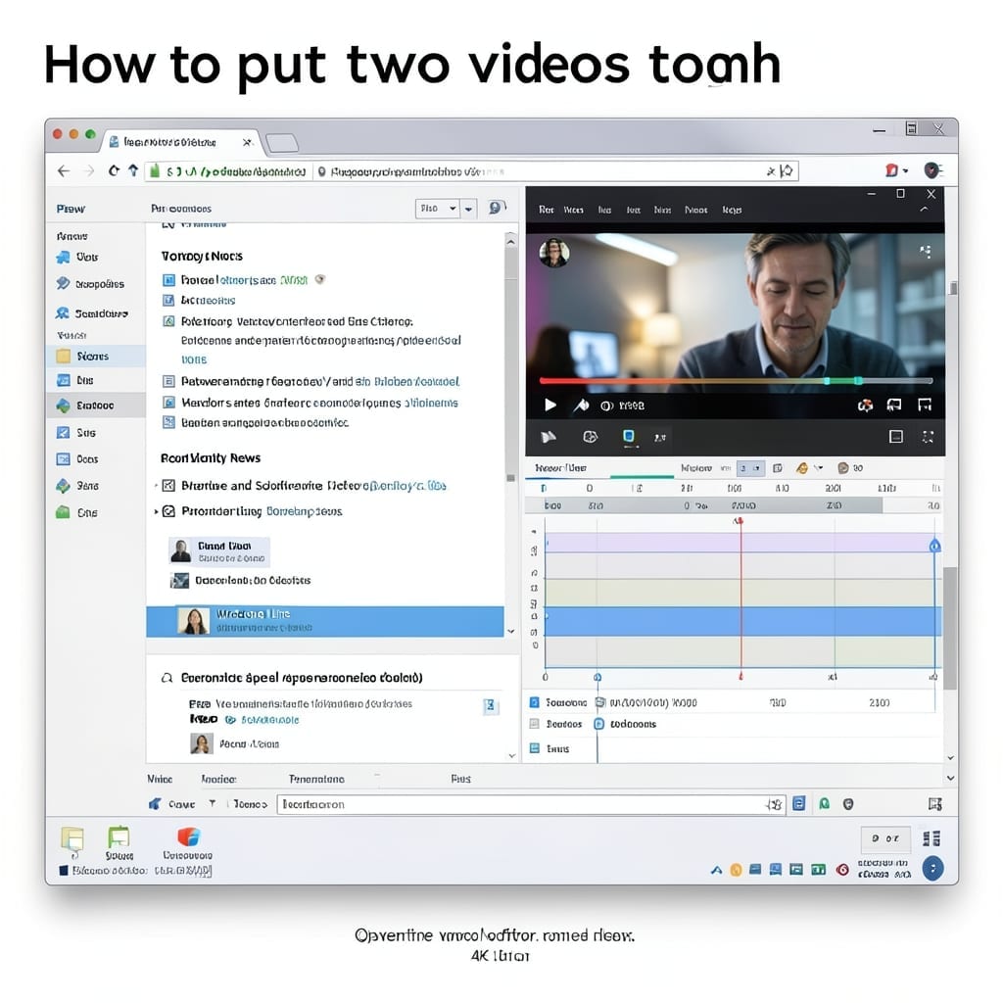Click the fullscreen corners icon in dark toolbar
The width and height of the screenshot is (1003, 1003).
click(928, 437)
